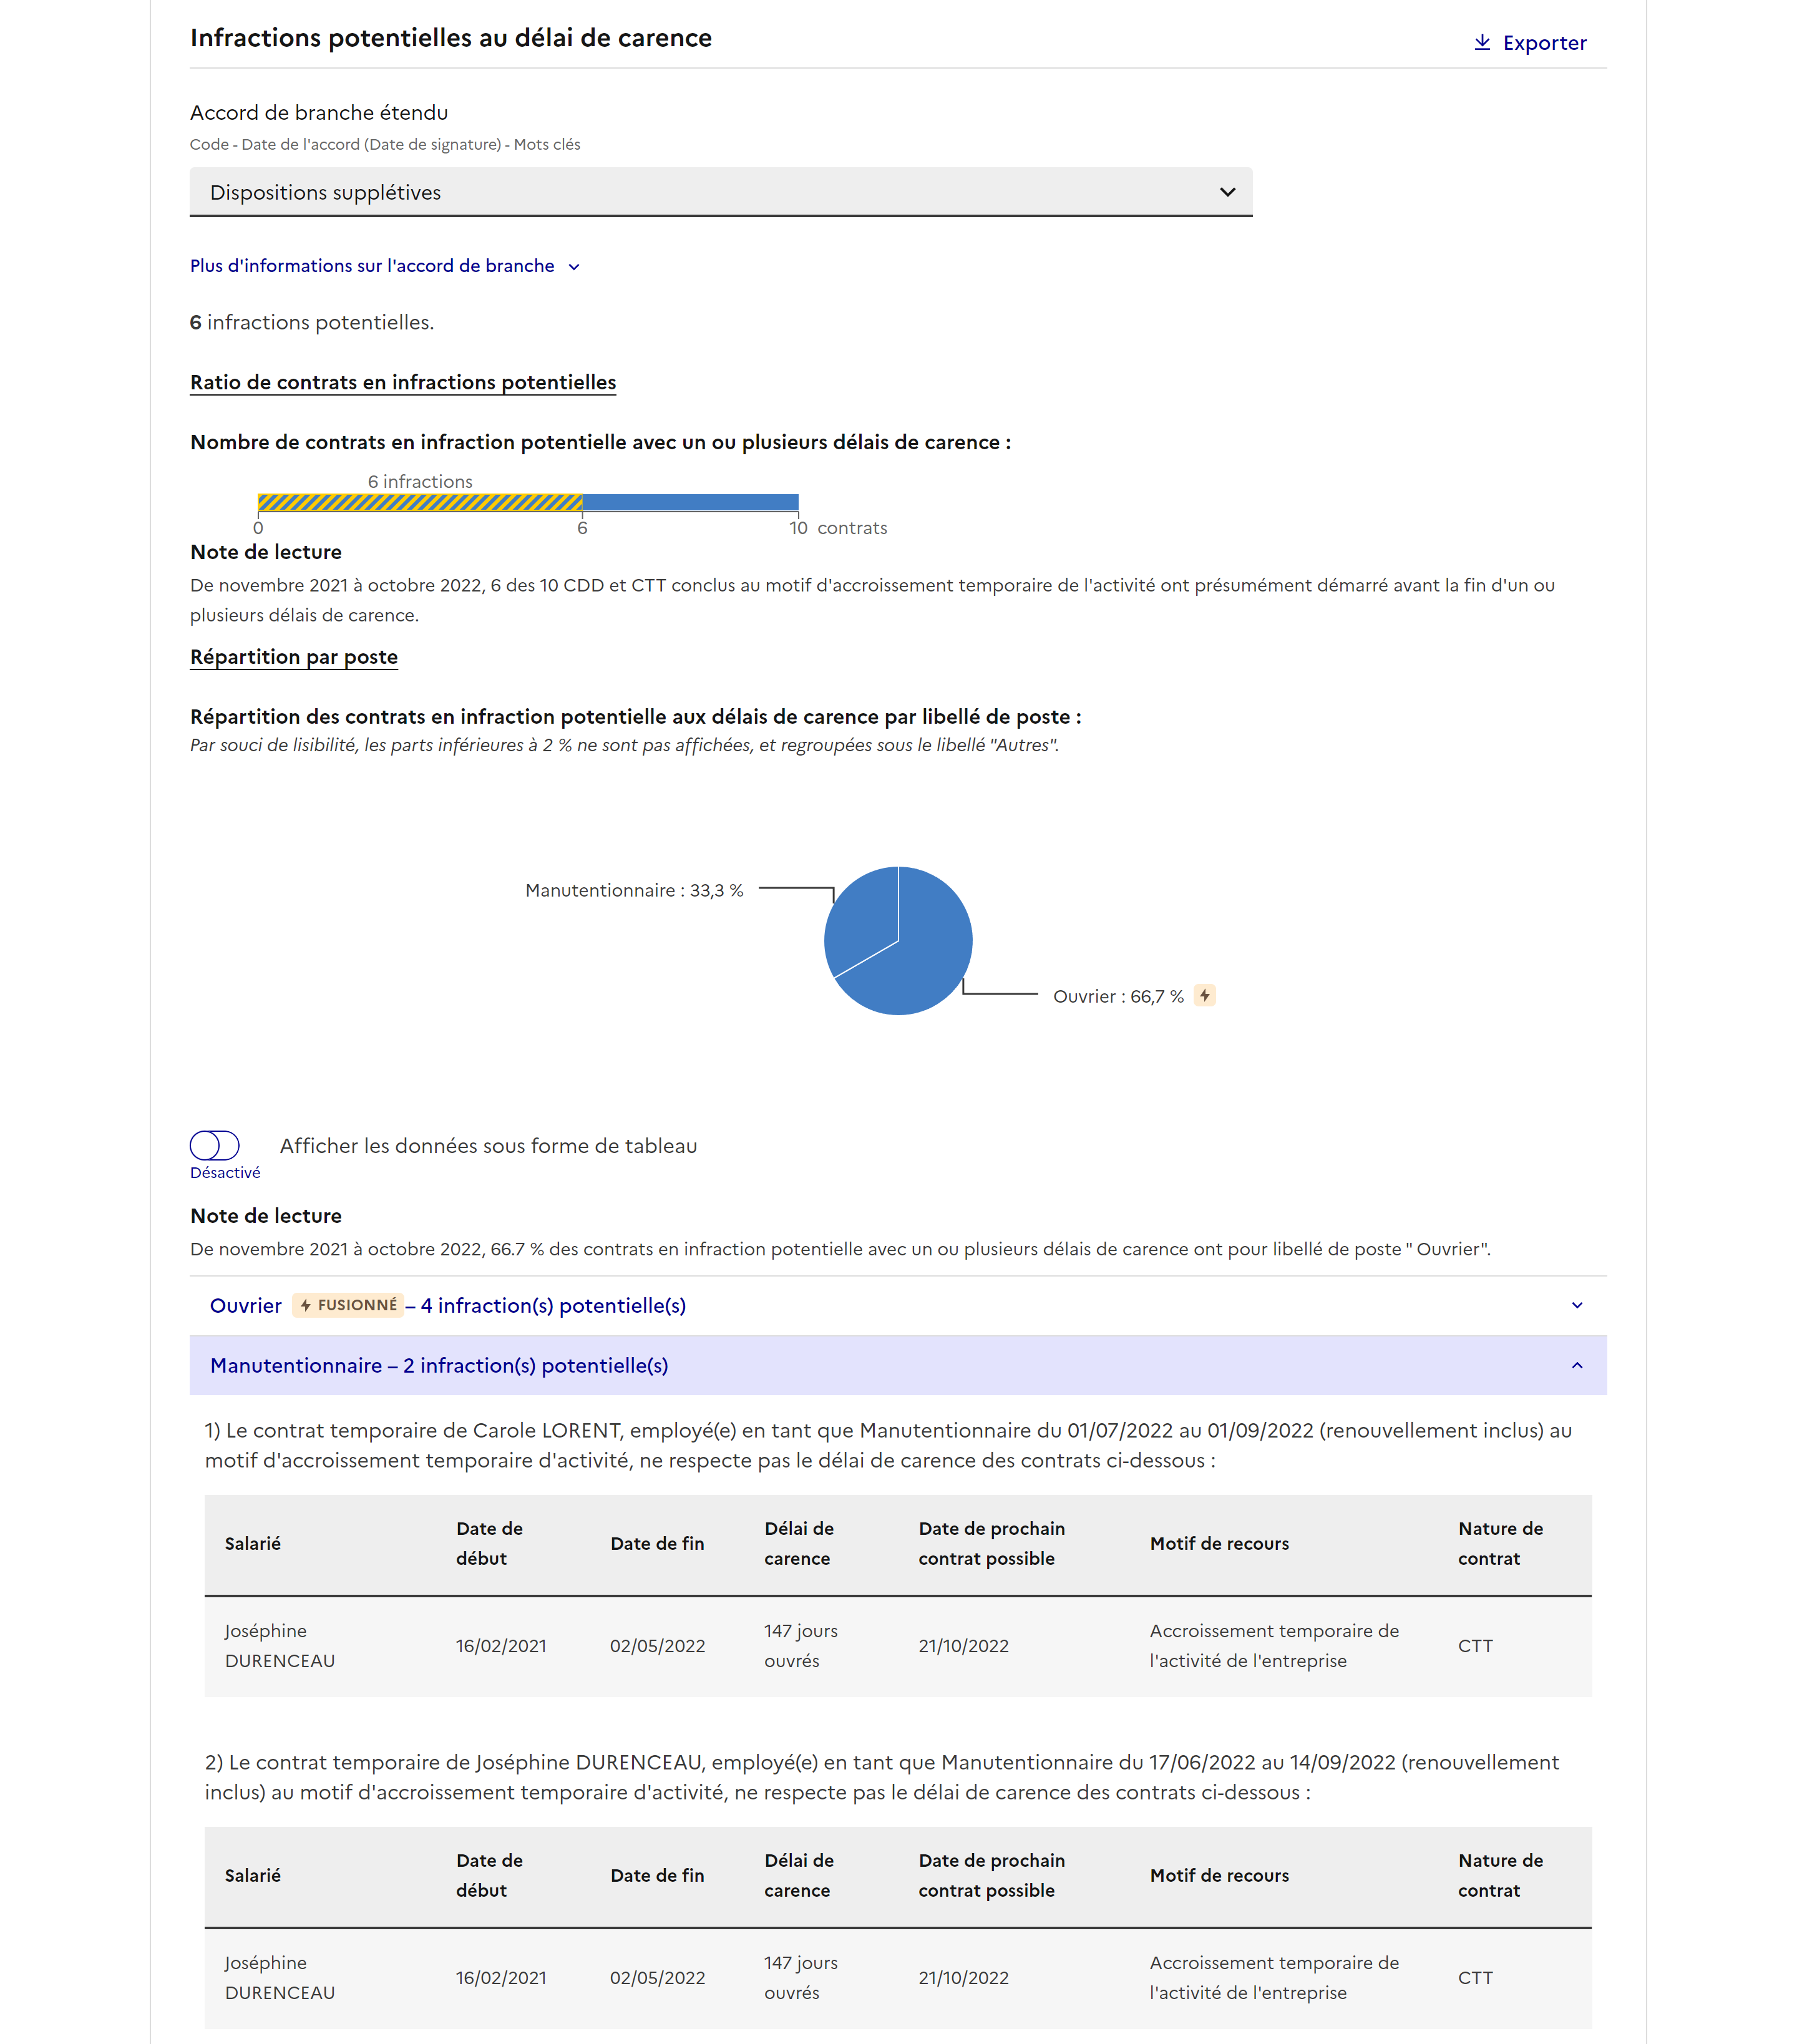Screen dimensions: 1797x2044
Task: Click small chevron after 'Plus d'informations' link
Action: click(x=574, y=267)
